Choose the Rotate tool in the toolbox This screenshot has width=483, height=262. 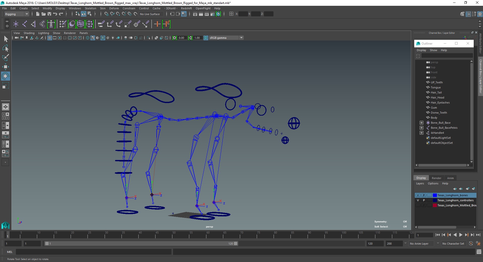6,76
